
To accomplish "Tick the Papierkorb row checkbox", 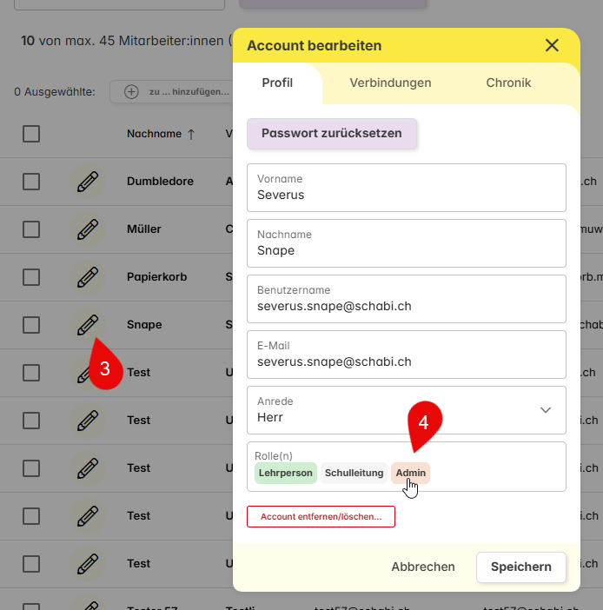I will [31, 277].
